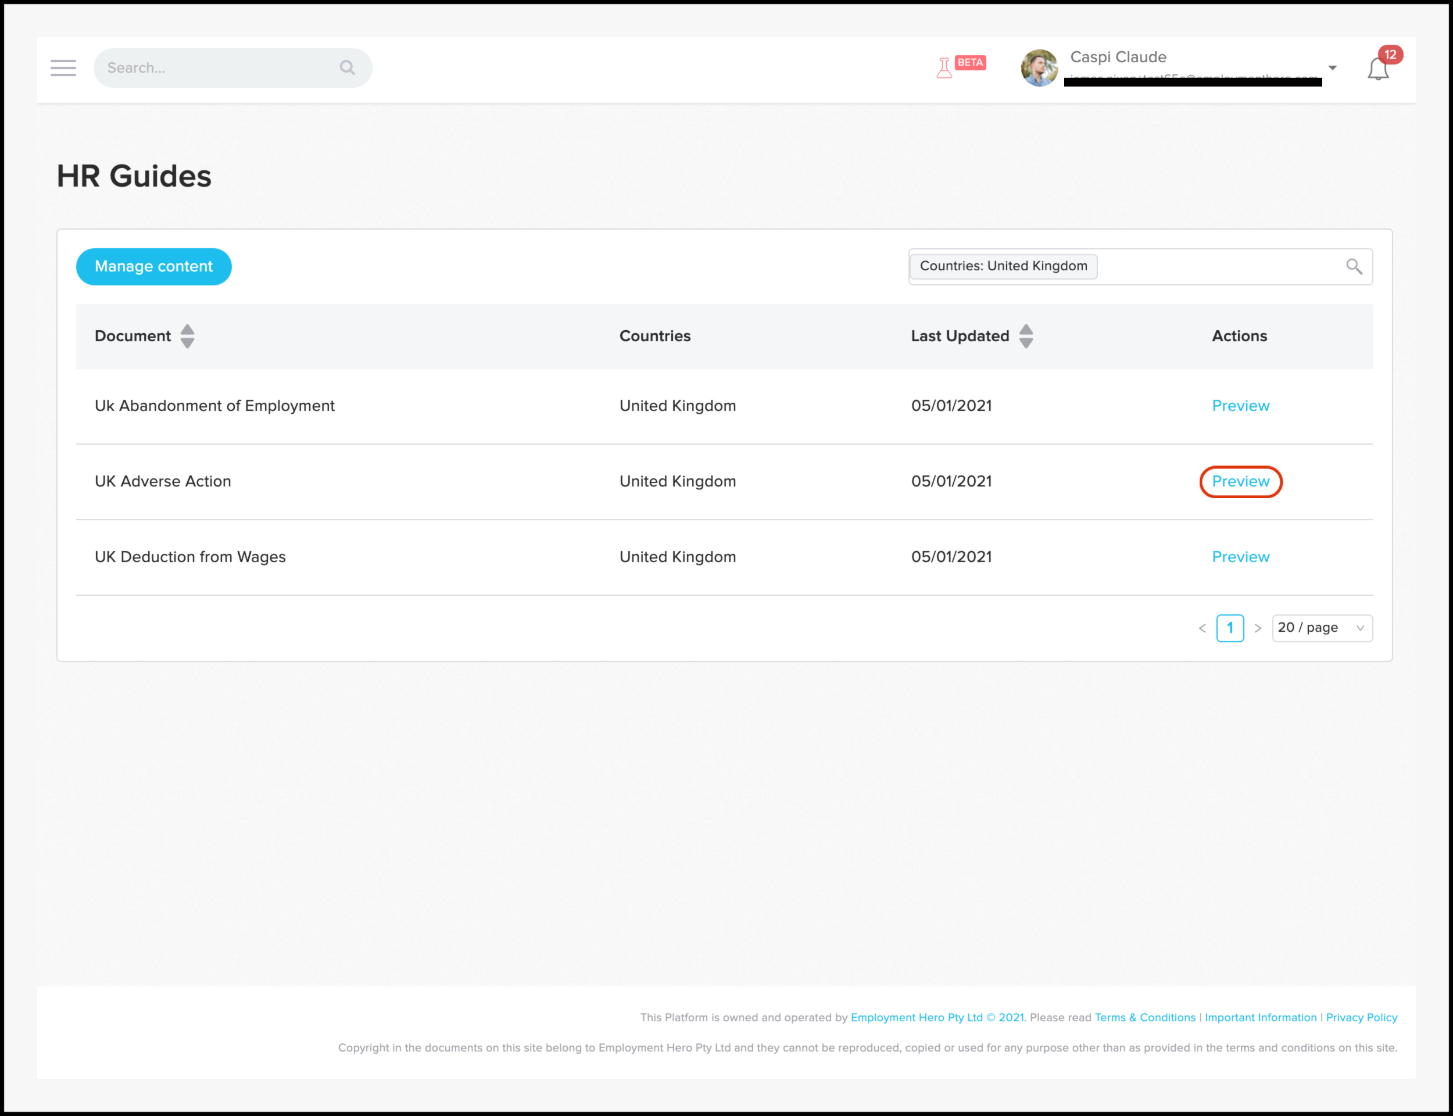The height and width of the screenshot is (1116, 1453).
Task: Open Terms & Conditions footer link
Action: (1144, 1018)
